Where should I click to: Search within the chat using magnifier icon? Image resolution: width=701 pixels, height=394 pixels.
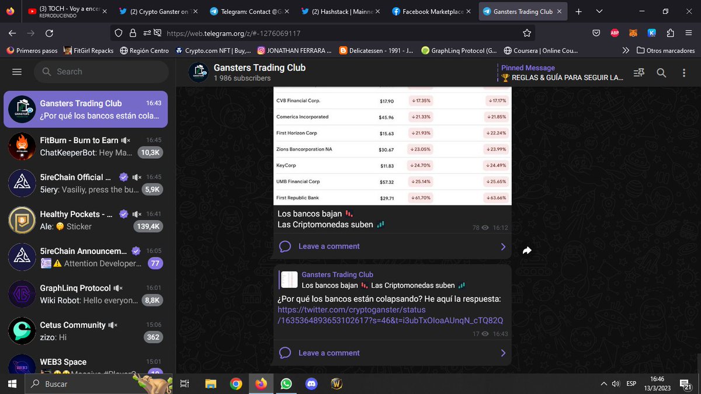click(661, 73)
